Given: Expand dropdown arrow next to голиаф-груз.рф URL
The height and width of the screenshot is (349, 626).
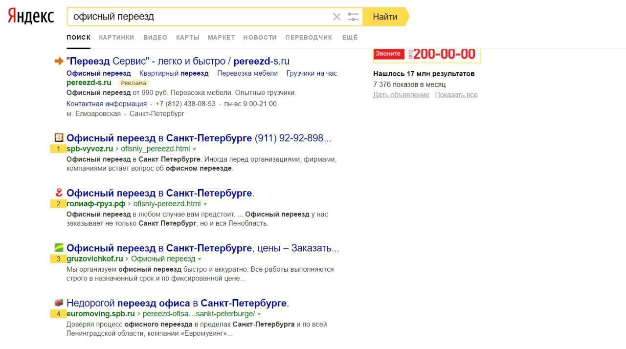Looking at the screenshot, I should click(205, 204).
